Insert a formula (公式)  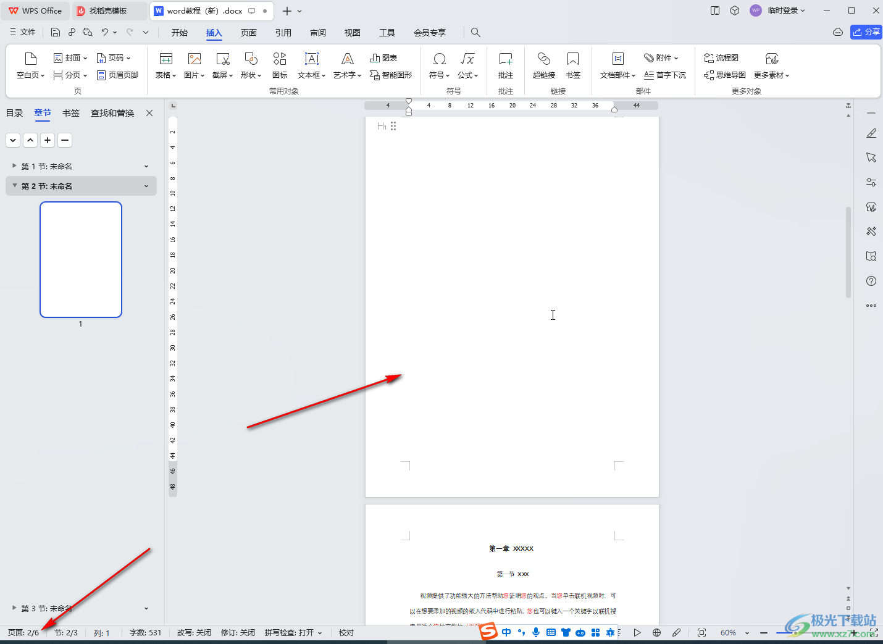point(467,66)
